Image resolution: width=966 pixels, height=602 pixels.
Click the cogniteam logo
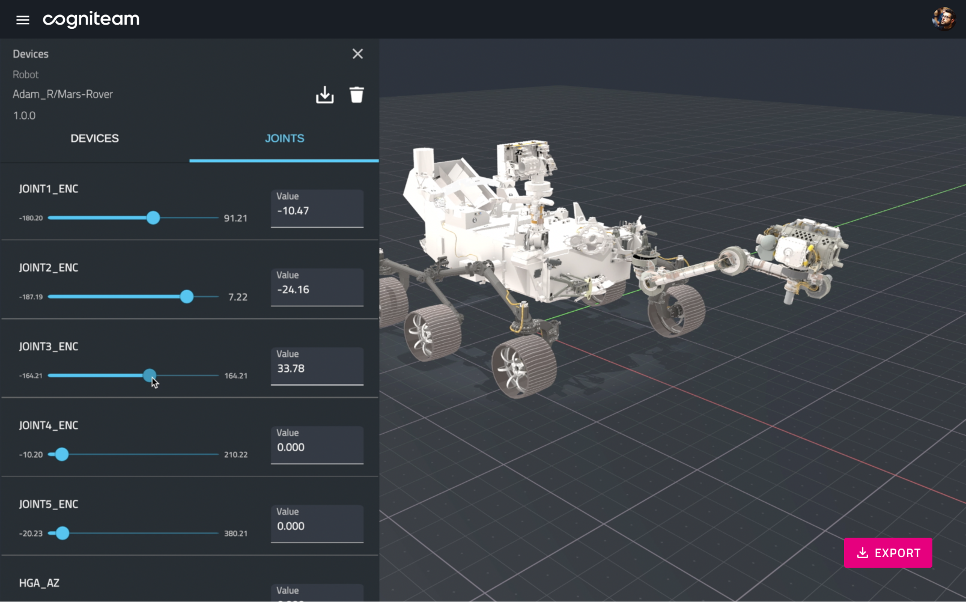click(91, 19)
